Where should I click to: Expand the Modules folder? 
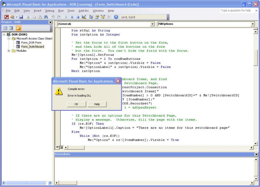[9, 51]
